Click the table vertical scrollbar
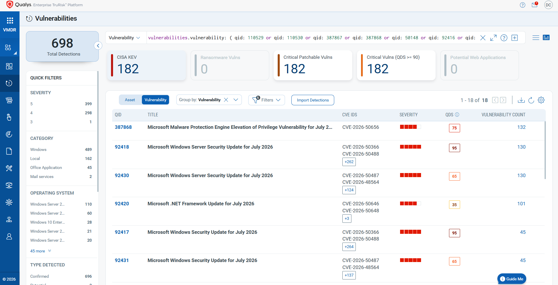558x285 pixels. coord(545,150)
